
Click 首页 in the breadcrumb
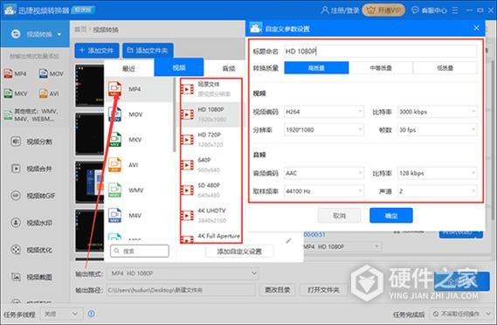(x=80, y=30)
